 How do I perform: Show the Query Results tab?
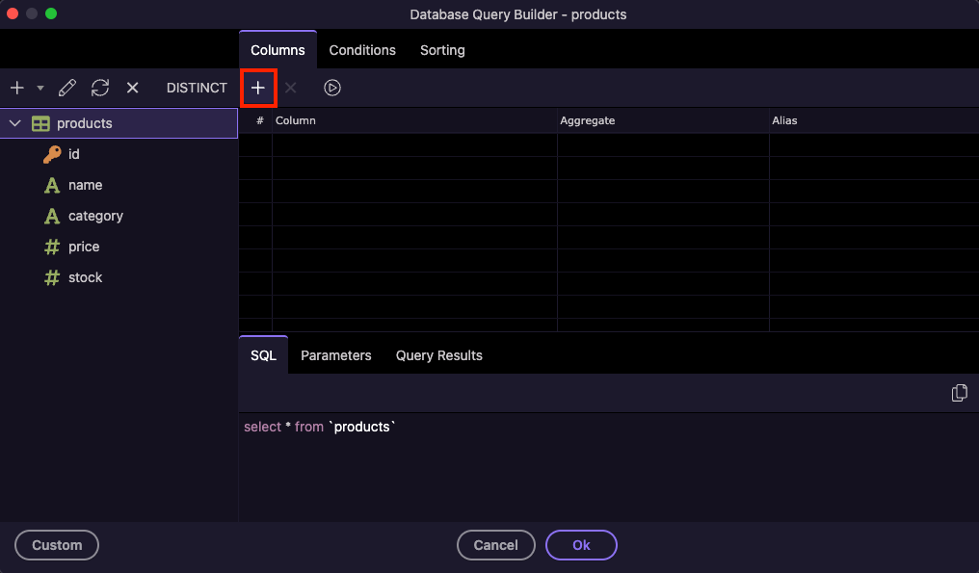pyautogui.click(x=438, y=355)
